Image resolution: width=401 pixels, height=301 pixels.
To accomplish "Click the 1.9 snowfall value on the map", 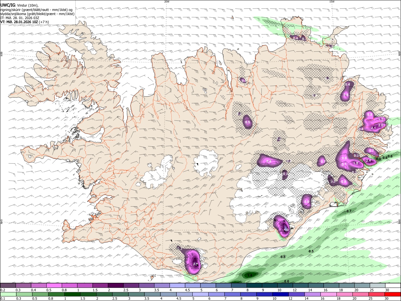I will pyautogui.click(x=356, y=163).
